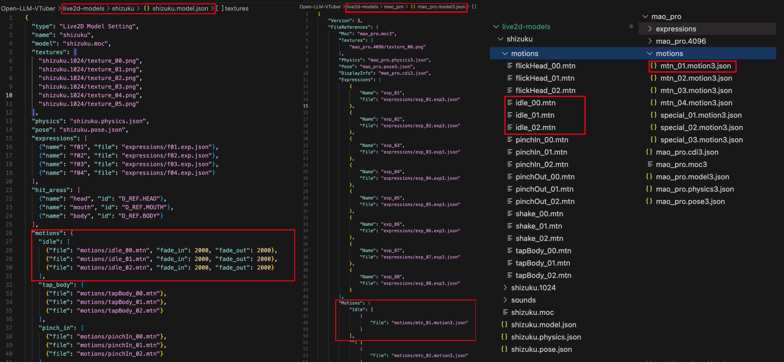The height and width of the screenshot is (362, 784).
Task: Click textures breadcrumb item in left editor
Action: (x=236, y=8)
